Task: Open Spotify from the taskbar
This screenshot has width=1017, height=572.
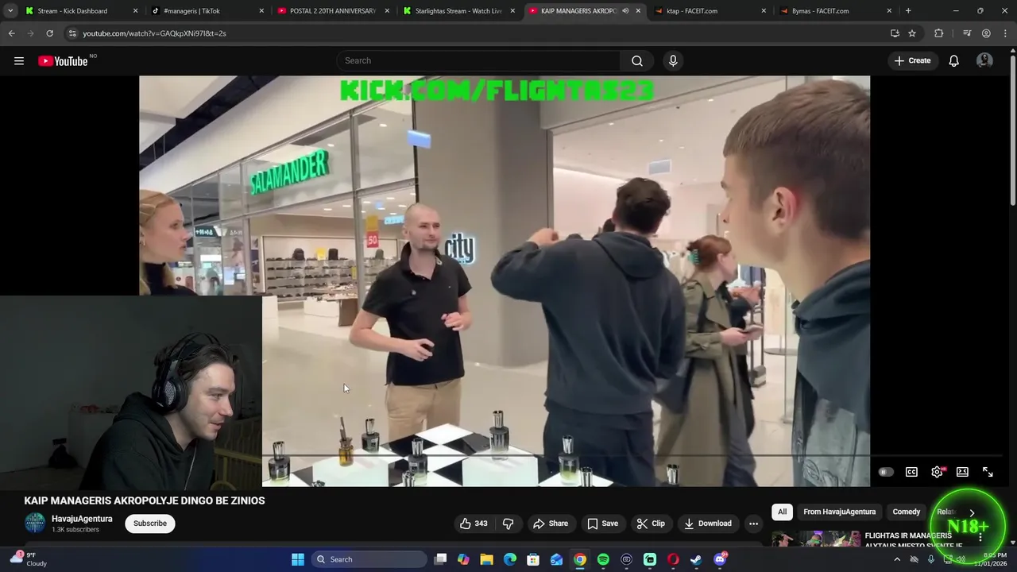Action: [603, 559]
